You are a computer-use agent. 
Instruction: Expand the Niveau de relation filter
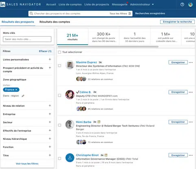tap(50, 106)
